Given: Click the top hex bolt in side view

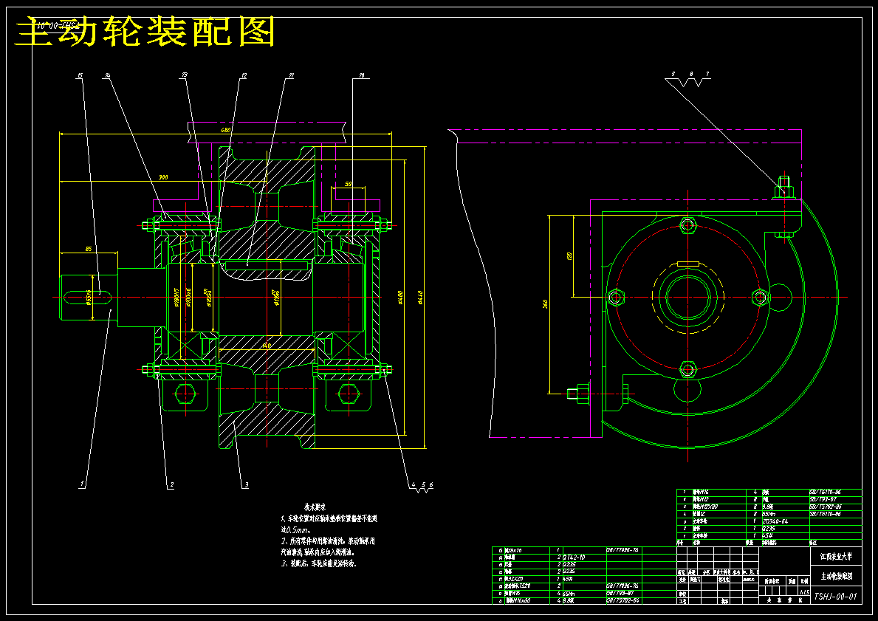Looking at the screenshot, I should tap(687, 226).
